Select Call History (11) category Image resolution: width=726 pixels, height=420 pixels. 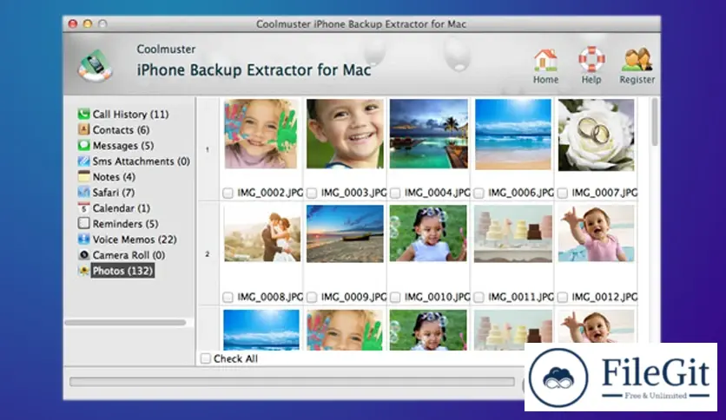click(130, 115)
